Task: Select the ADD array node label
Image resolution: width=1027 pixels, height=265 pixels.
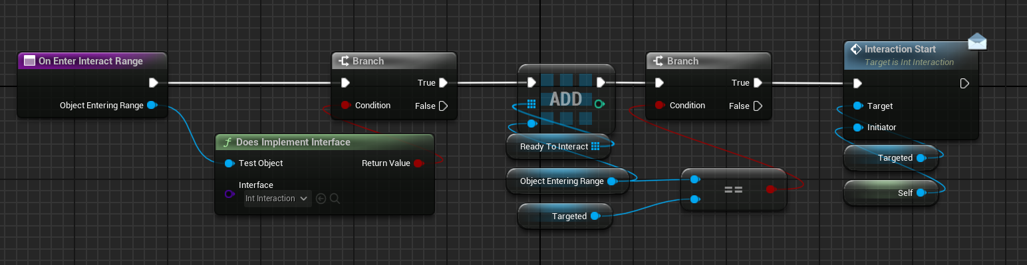Action: tap(565, 100)
